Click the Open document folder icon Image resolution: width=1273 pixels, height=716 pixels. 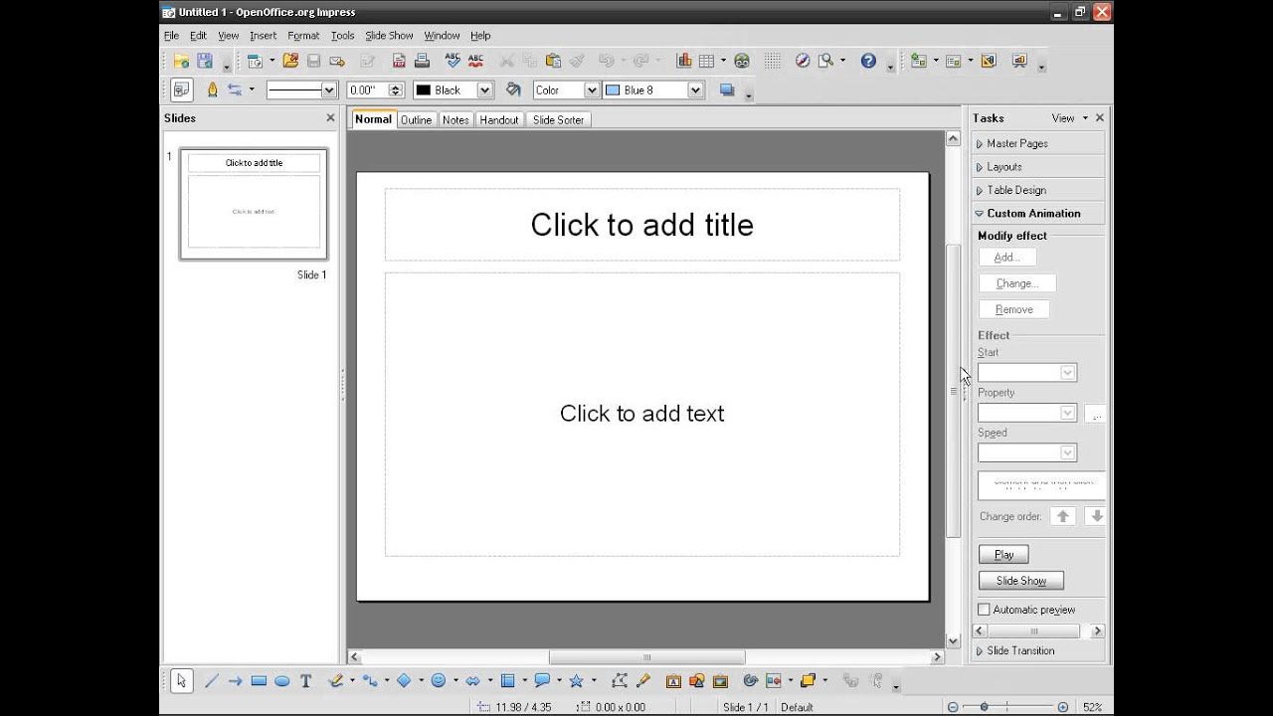(x=290, y=61)
